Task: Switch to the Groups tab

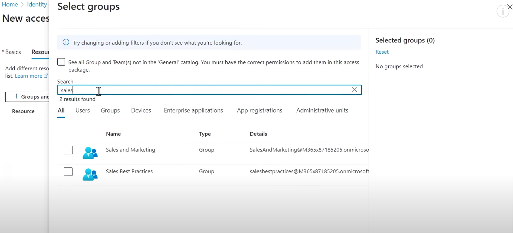Action: tap(110, 110)
